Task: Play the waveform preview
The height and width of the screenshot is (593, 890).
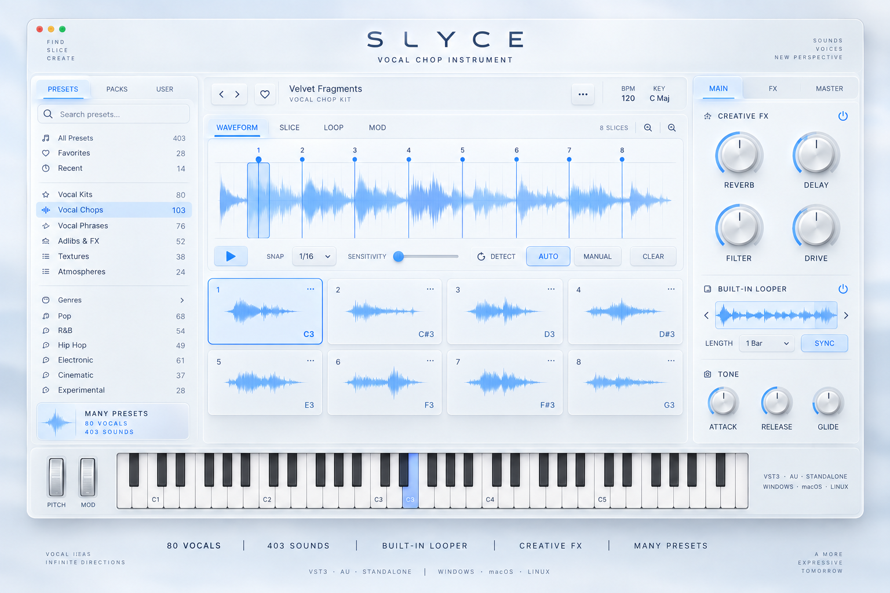Action: pyautogui.click(x=231, y=257)
